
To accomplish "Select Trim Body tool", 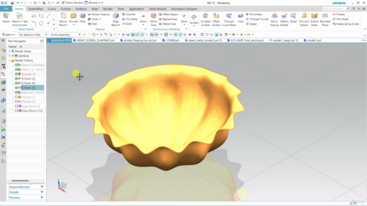I will click(130, 19).
